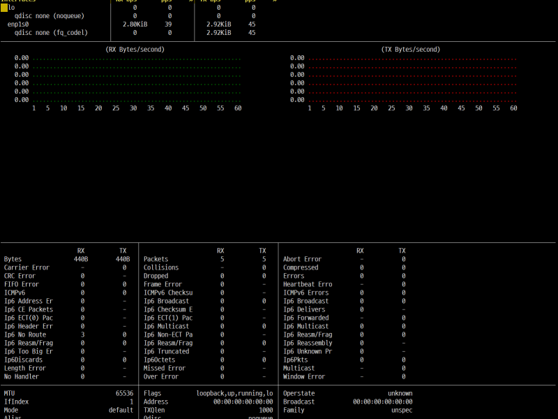Click the Compressed label
This screenshot has width=558, height=419.
[301, 267]
